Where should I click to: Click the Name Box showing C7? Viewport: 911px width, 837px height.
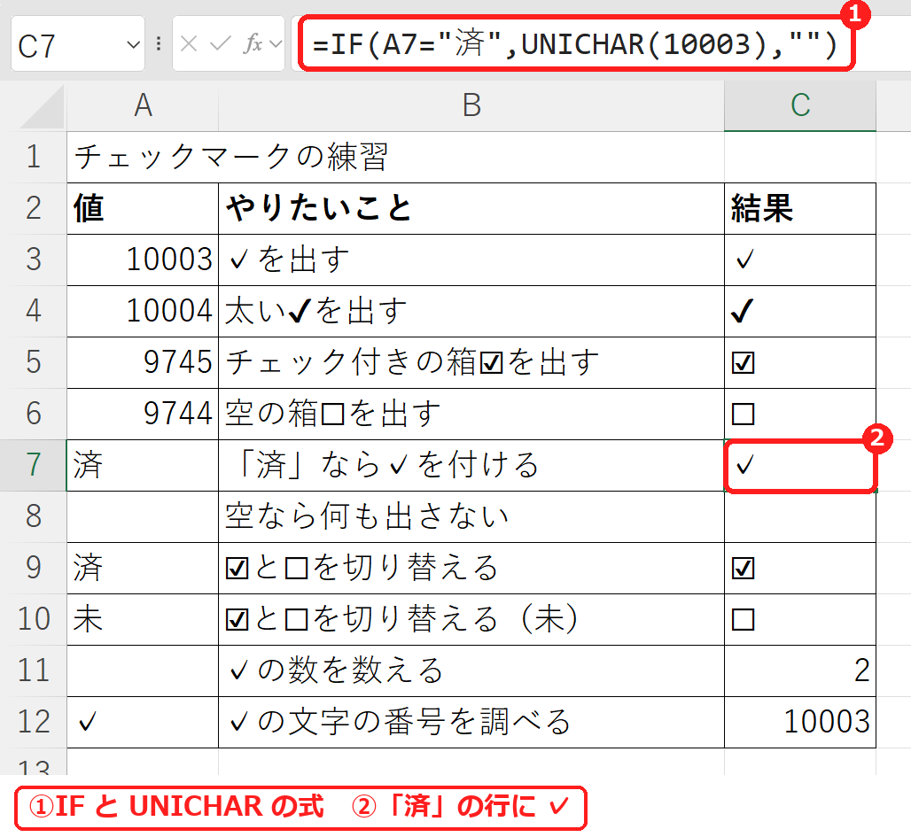77,44
